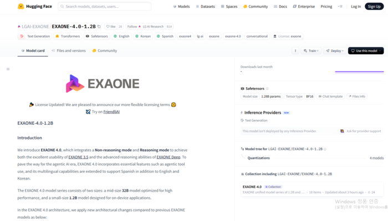The width and height of the screenshot is (388, 221).
Task: Follow LG AI Research button
Action: coord(145,27)
